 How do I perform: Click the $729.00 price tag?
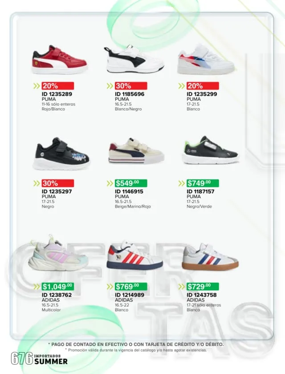pos(203,286)
